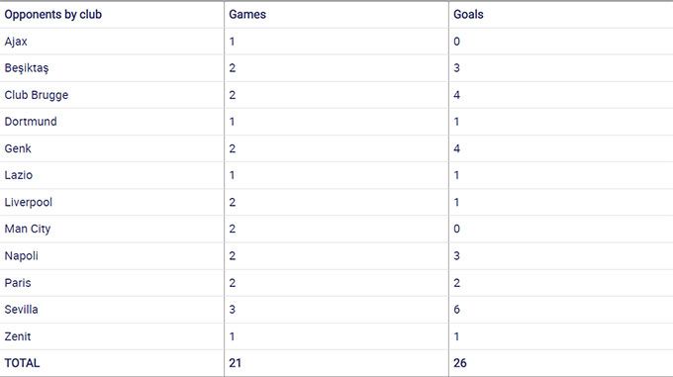Click the TOTAL row label
Viewport: 673px width, 377px height.
22,363
